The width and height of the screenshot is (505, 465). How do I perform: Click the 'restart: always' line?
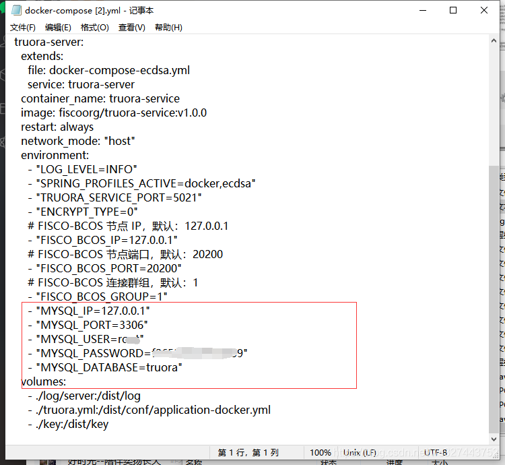(x=57, y=127)
